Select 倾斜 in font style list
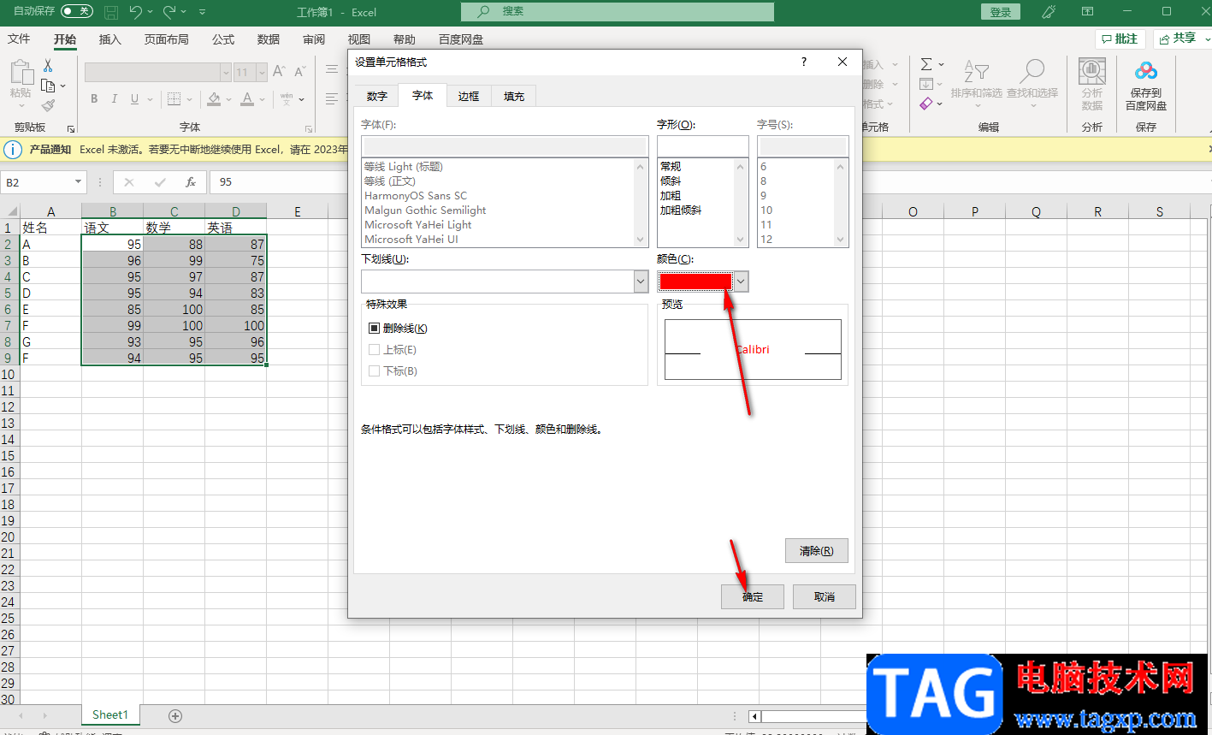Image resolution: width=1212 pixels, height=735 pixels. tap(671, 181)
